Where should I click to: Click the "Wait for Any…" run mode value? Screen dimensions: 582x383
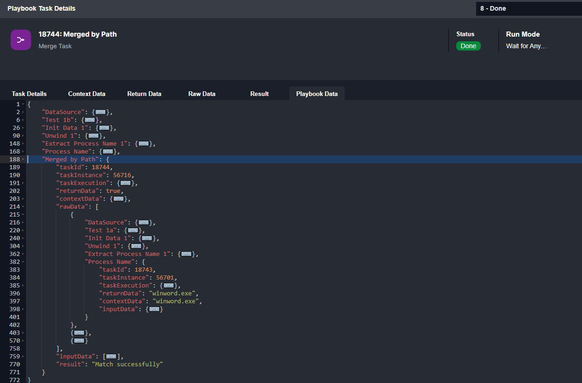526,46
